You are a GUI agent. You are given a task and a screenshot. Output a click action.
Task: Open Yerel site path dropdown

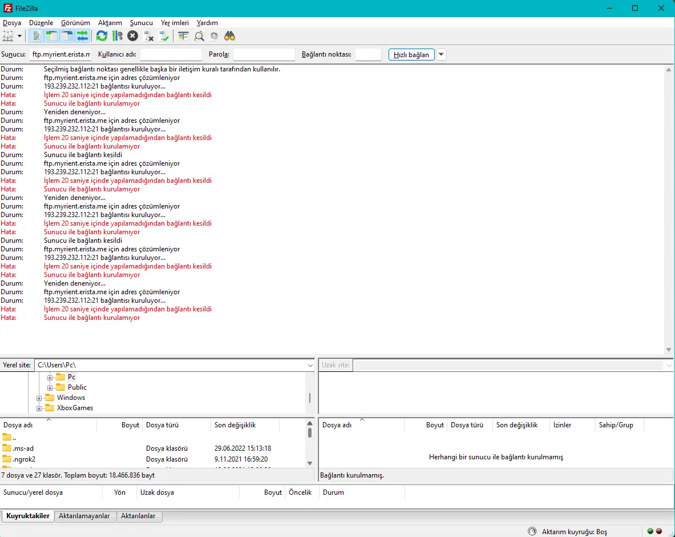tap(310, 365)
